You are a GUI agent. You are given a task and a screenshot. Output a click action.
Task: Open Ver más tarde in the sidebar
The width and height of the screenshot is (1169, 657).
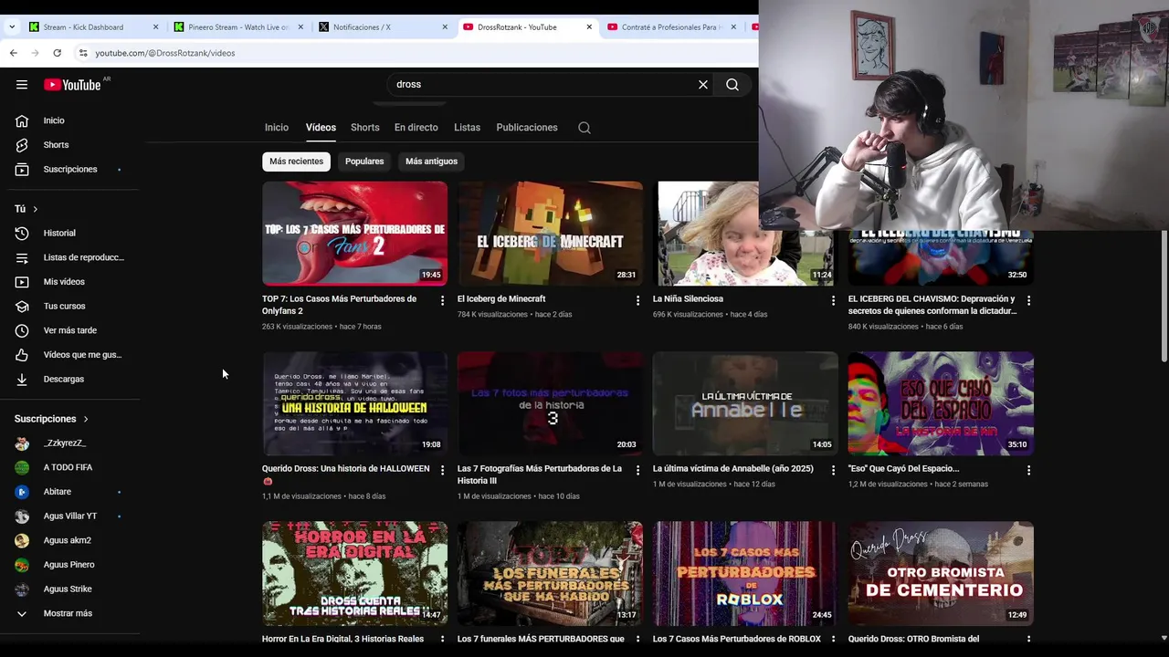coord(69,330)
